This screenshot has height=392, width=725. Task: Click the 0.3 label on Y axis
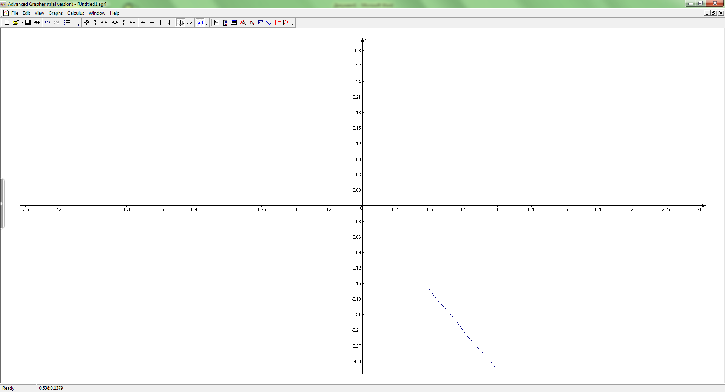[358, 51]
